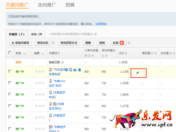Sort by 关键词 column arrow
Viewport: 176px width, 132px height.
58,53
